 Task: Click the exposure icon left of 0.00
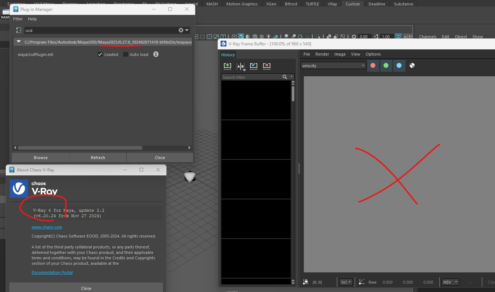(x=354, y=36)
